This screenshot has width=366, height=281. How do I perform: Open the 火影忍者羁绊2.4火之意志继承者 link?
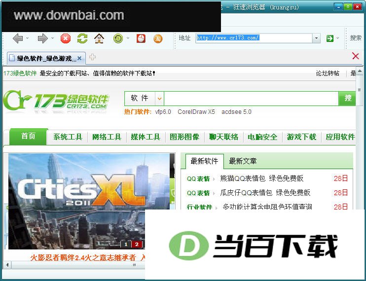[x=83, y=258]
